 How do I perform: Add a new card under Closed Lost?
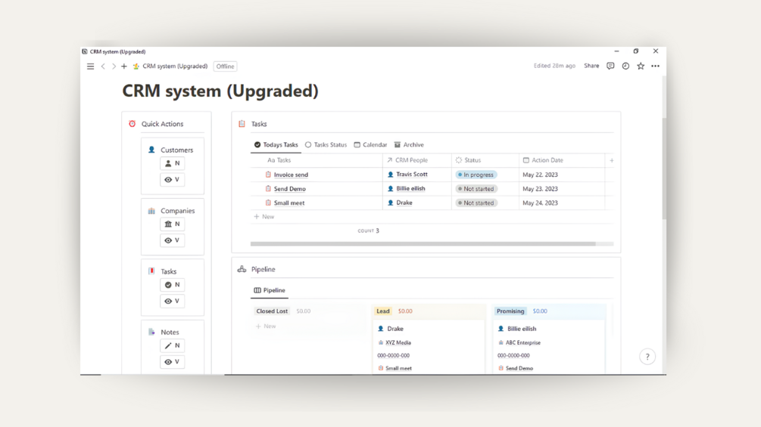266,326
